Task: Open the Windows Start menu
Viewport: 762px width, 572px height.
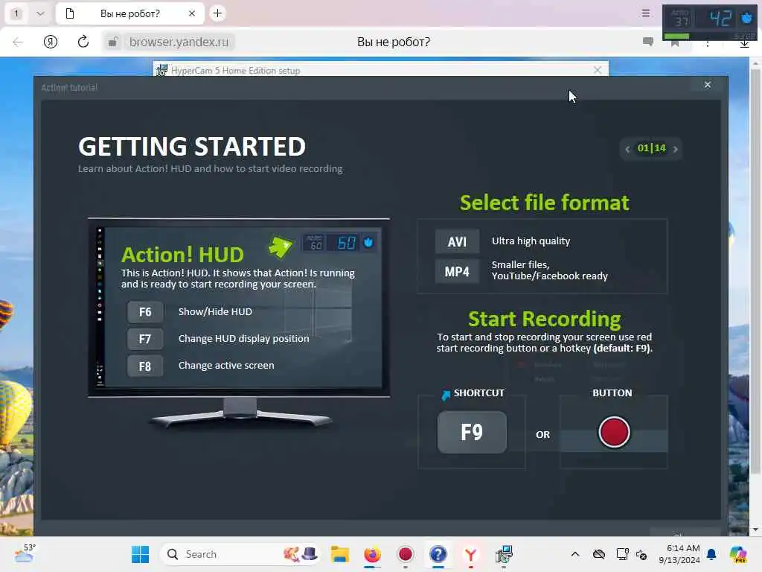Action: pos(141,554)
